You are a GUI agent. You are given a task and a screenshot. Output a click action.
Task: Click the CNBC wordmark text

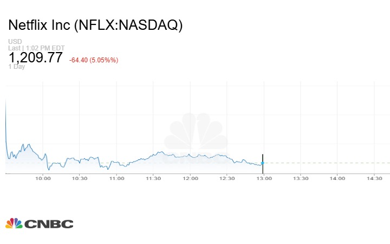(49, 224)
